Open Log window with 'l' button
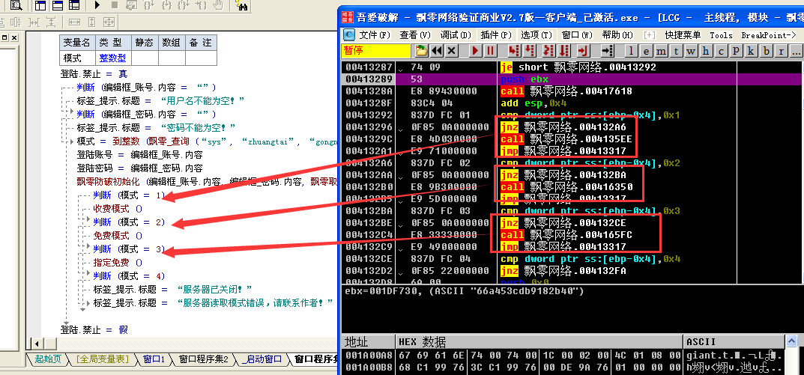Viewport: 804px width, 375px height. [x=631, y=51]
